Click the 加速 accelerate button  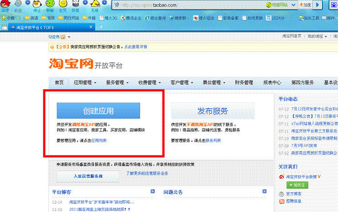click(305, 5)
